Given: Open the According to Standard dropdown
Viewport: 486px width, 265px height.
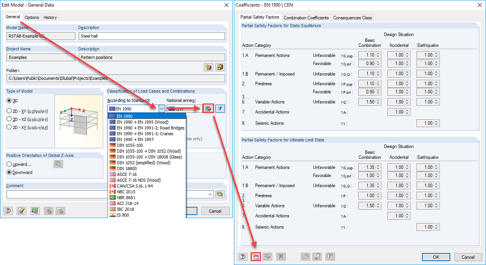Looking at the screenshot, I should tap(162, 109).
